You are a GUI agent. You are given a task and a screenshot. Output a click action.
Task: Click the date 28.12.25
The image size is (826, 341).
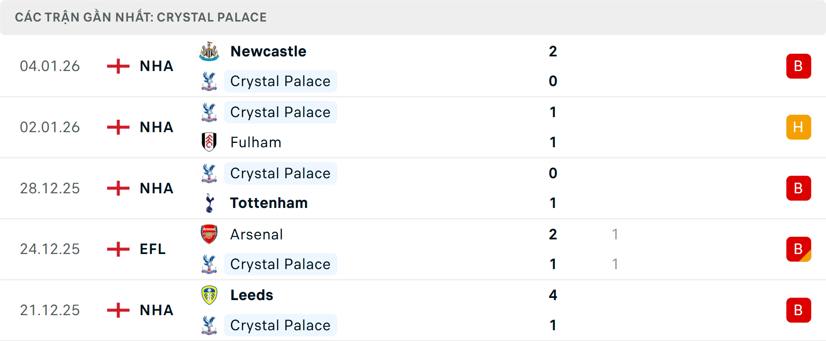[50, 188]
